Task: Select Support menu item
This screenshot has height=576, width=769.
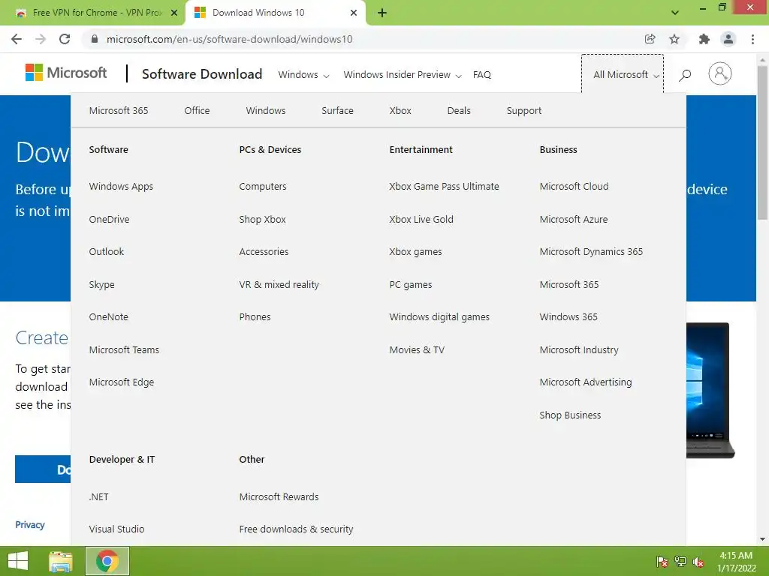Action: tap(524, 111)
